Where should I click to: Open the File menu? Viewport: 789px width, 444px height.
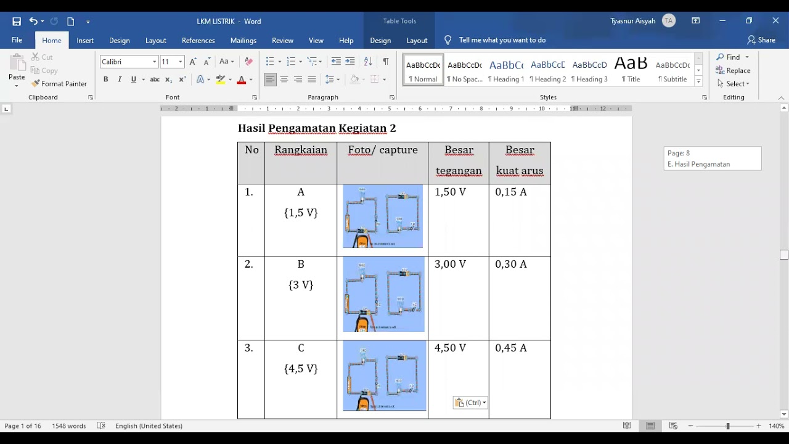pyautogui.click(x=17, y=40)
